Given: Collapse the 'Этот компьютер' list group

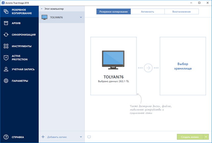Looking at the screenshot, I should [x=42, y=9].
